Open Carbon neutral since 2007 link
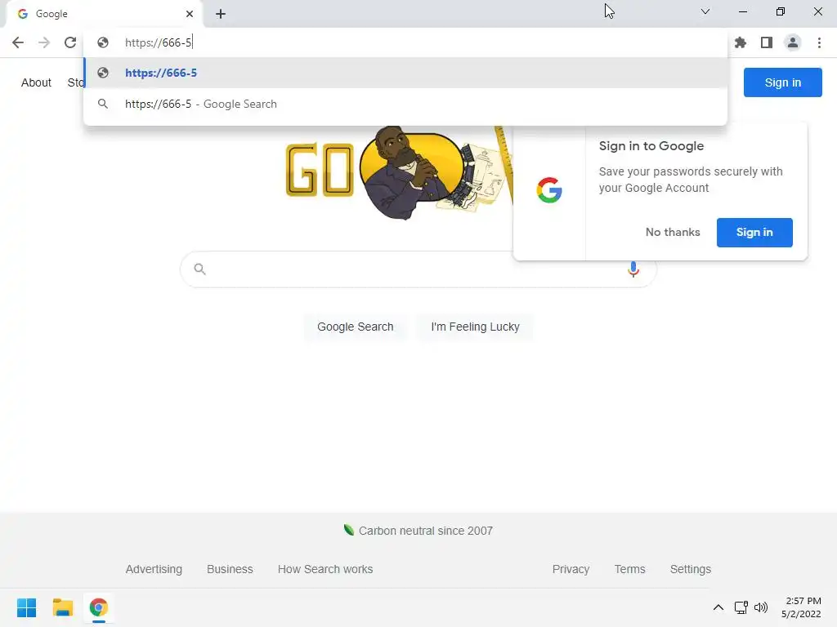Viewport: 837px width, 627px height. click(425, 531)
